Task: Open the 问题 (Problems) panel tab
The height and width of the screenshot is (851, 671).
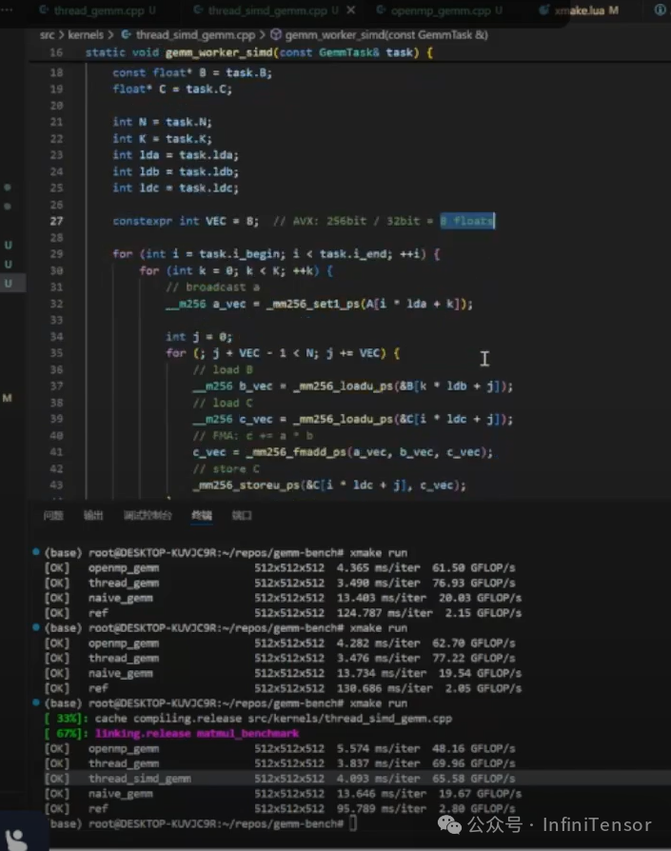Action: (x=53, y=515)
